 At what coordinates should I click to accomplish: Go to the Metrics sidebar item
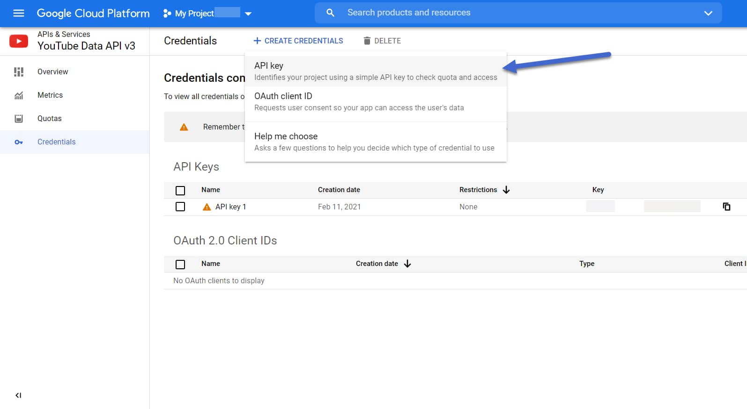point(74,95)
